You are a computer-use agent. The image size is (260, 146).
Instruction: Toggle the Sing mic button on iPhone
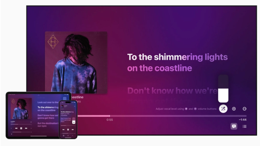[74, 122]
